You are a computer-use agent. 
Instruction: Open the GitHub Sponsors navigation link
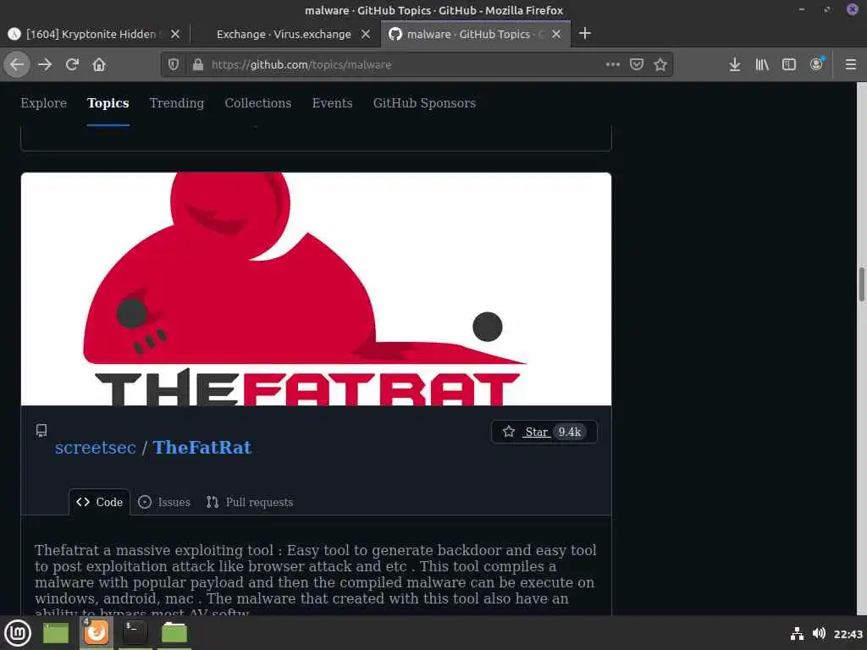[x=424, y=102]
